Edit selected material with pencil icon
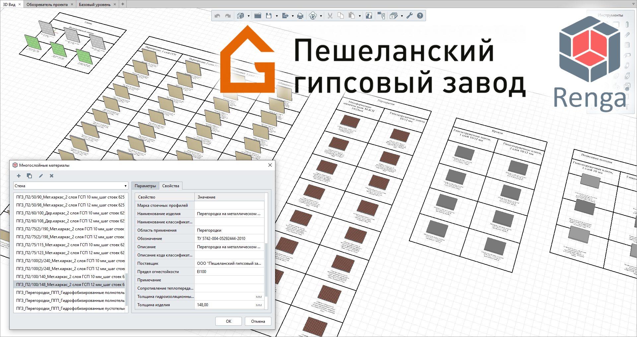 tap(41, 176)
